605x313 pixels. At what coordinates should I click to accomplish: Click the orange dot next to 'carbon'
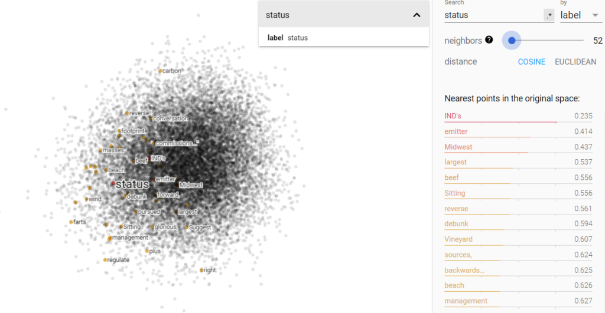coord(160,71)
